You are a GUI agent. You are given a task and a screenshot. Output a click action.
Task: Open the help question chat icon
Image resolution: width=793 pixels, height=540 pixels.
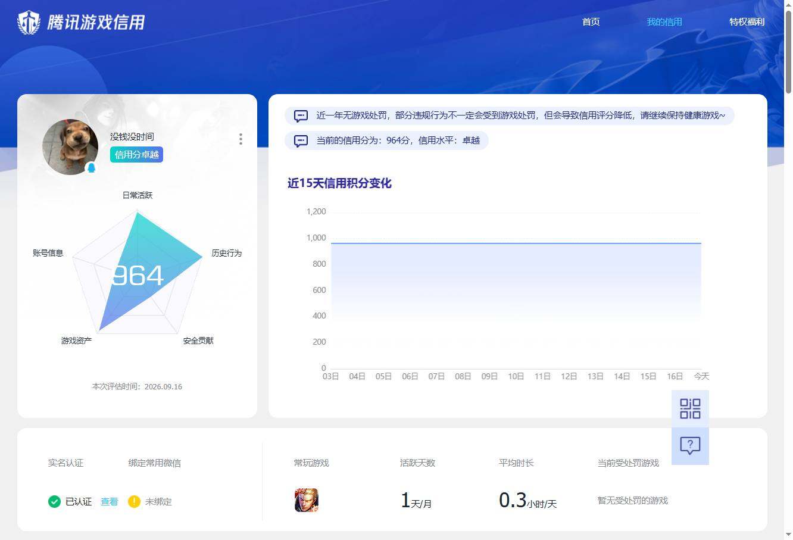(690, 446)
